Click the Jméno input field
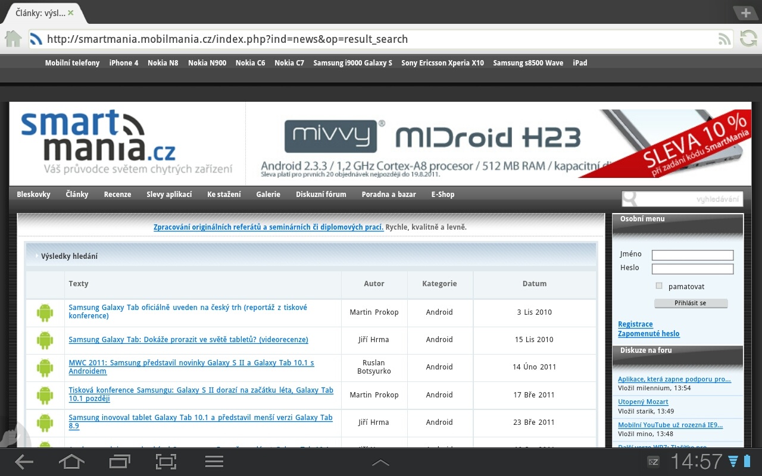The width and height of the screenshot is (762, 476). pos(692,255)
